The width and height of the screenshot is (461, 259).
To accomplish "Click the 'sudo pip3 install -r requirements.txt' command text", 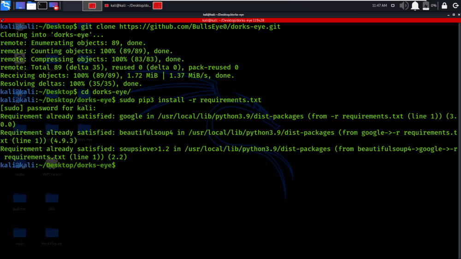I will (190, 100).
